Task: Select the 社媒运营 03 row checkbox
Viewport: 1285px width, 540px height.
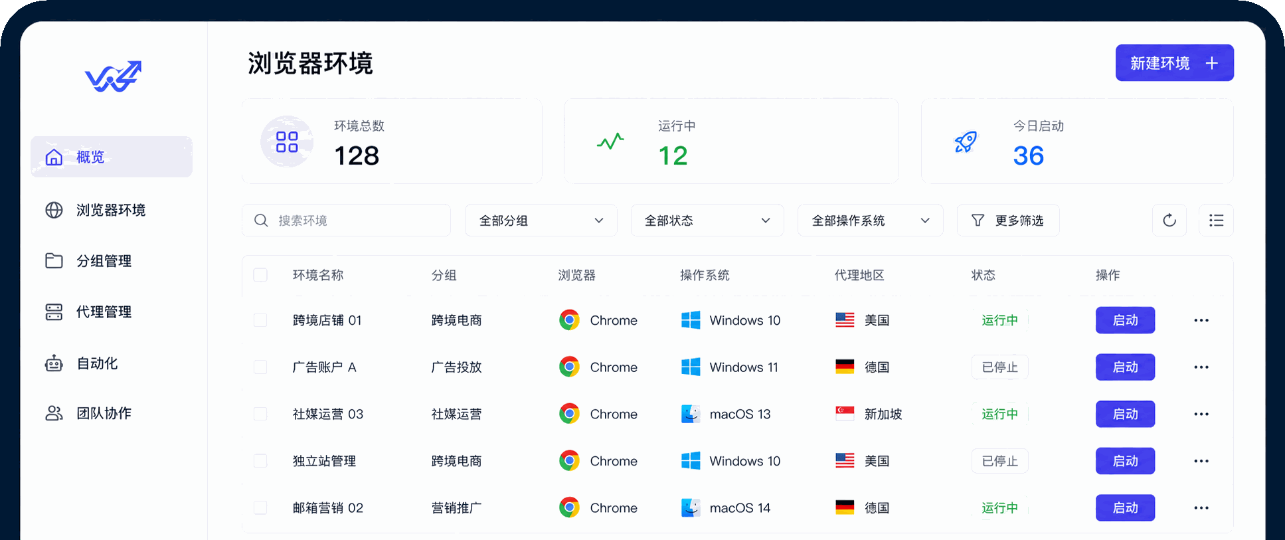Action: (x=260, y=414)
